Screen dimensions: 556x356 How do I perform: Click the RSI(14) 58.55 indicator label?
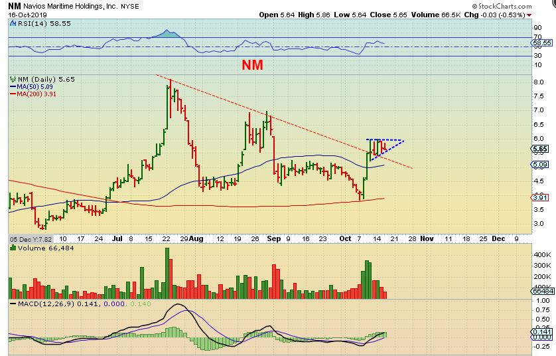[x=44, y=23]
